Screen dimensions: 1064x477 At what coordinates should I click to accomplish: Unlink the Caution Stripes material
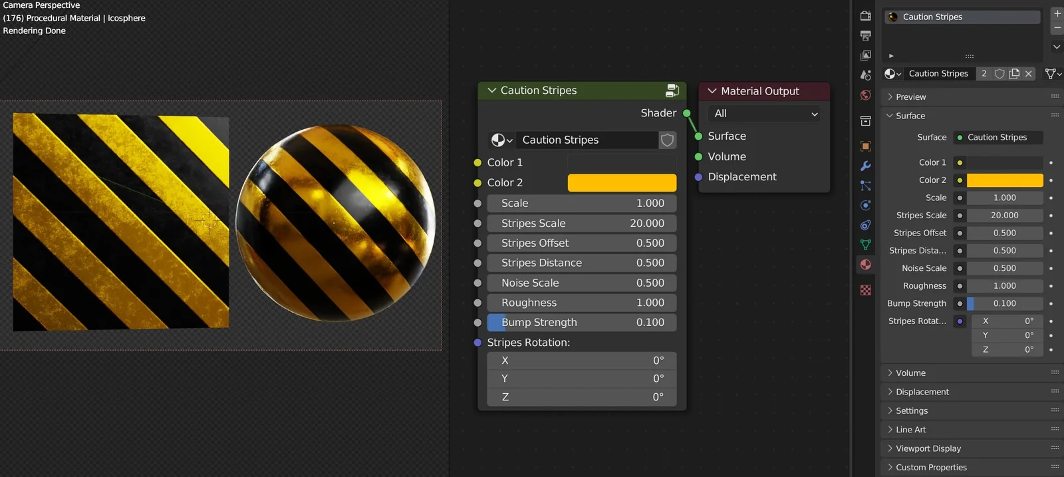click(x=1029, y=74)
